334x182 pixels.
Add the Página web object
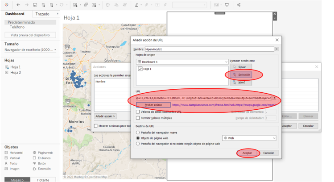43,153
